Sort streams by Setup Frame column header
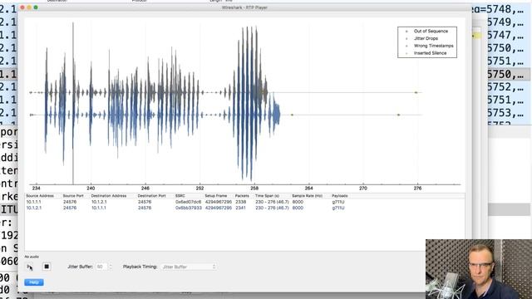 (216, 196)
